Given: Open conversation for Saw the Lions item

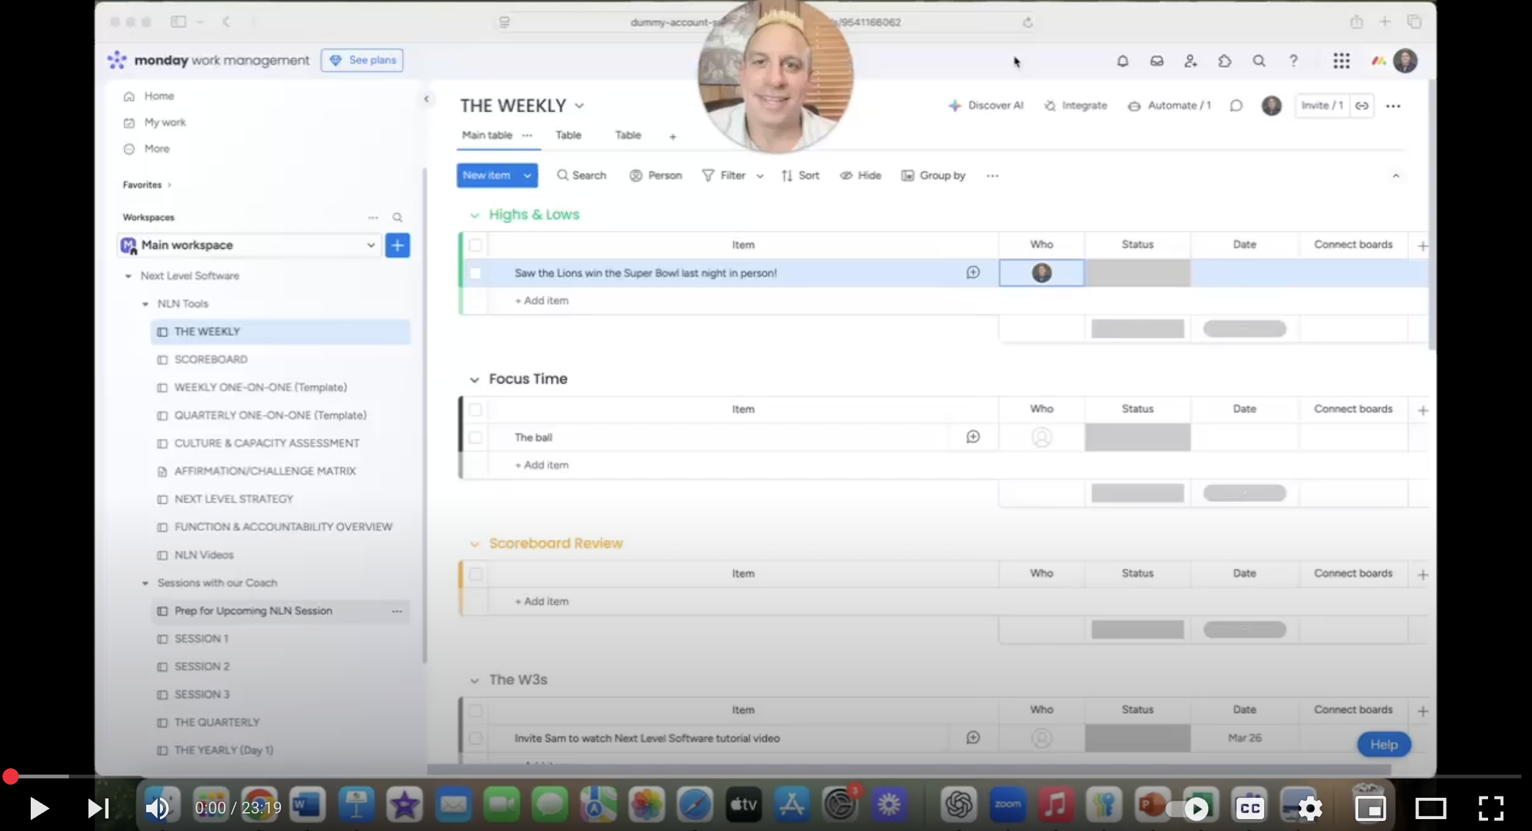Looking at the screenshot, I should 972,273.
